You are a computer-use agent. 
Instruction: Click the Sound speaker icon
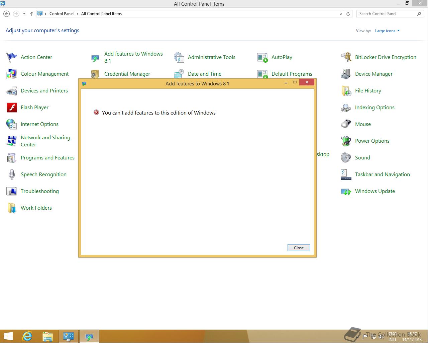[x=346, y=158]
